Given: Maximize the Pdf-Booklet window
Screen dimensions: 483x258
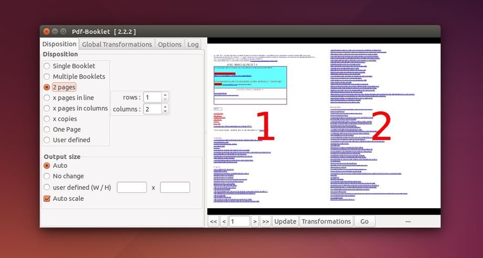Looking at the screenshot, I should pos(63,31).
